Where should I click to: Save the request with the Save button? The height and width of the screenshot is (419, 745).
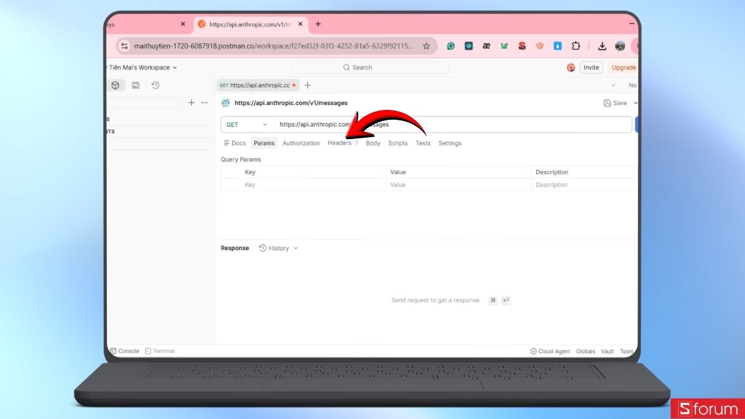pos(615,103)
